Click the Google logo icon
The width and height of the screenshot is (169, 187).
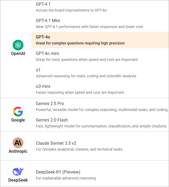18,112
